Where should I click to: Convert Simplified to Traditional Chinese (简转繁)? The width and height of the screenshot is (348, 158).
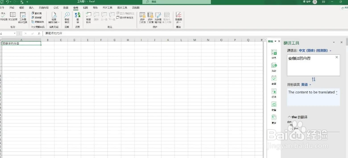(37, 18)
